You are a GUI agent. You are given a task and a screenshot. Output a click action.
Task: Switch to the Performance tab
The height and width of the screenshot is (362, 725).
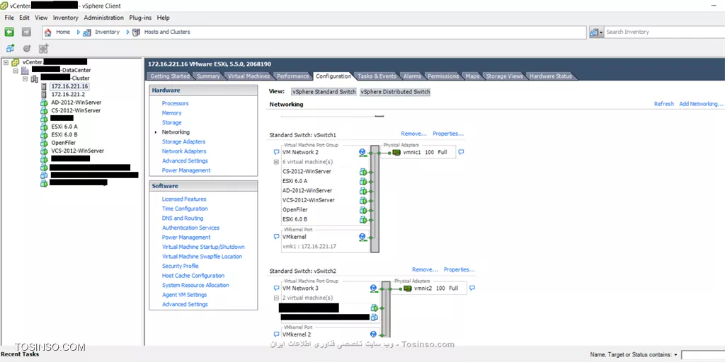[292, 76]
